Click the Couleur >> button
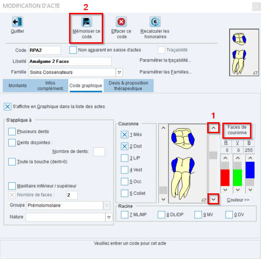Viewport: 261px width, 259px height. 238,200
